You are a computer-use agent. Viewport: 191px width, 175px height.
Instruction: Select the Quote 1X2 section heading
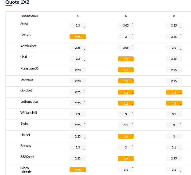[17, 2]
